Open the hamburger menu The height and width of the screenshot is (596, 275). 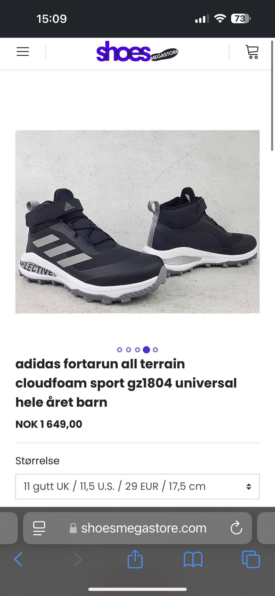pyautogui.click(x=23, y=52)
